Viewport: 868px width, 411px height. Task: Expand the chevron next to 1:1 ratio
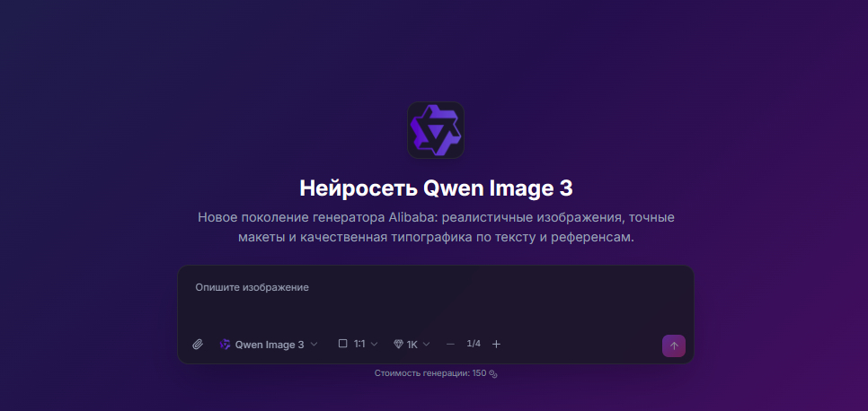click(374, 344)
